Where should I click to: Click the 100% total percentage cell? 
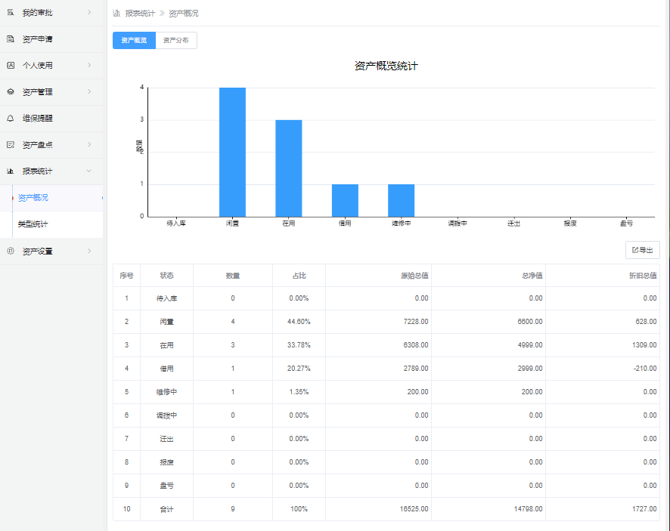pyautogui.click(x=299, y=509)
